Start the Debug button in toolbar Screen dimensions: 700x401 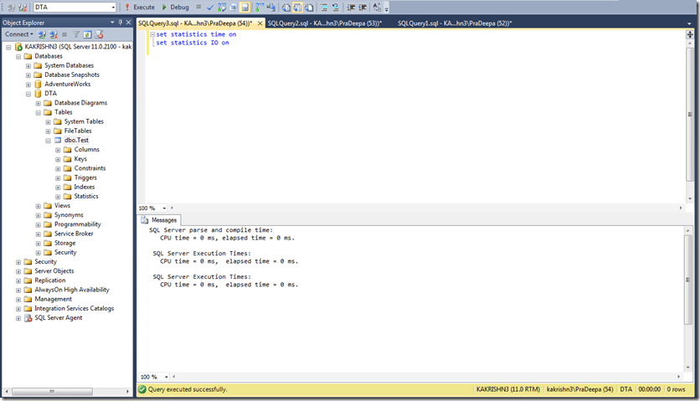tap(174, 8)
